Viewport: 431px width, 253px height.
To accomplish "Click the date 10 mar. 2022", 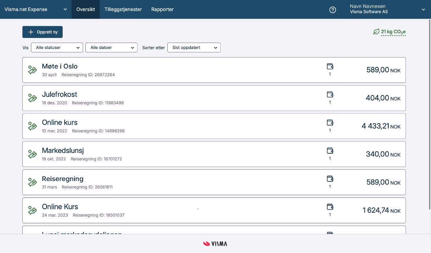I will 54,131.
